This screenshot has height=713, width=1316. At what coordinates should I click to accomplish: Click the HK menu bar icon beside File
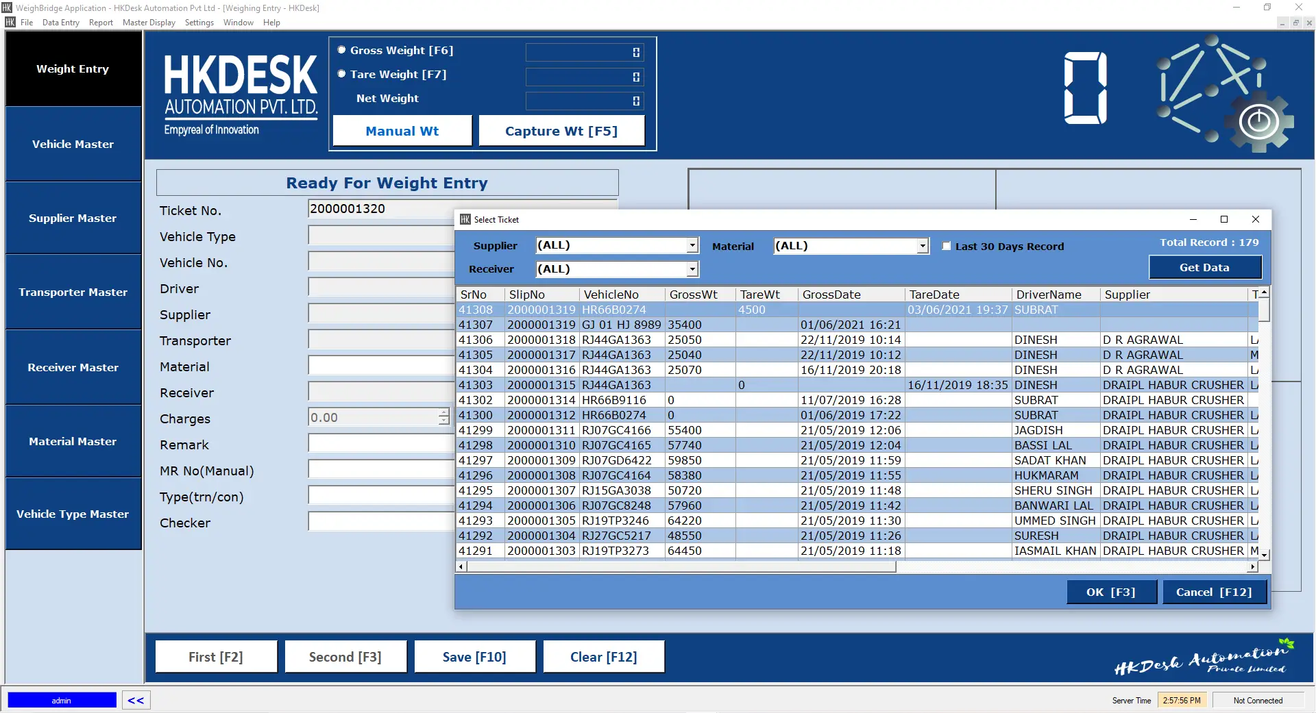(x=10, y=22)
